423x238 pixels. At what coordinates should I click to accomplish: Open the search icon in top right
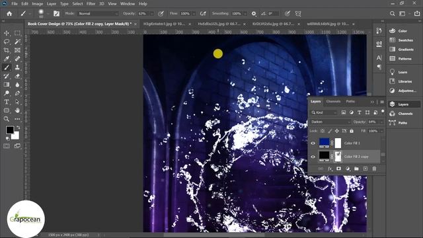click(392, 13)
